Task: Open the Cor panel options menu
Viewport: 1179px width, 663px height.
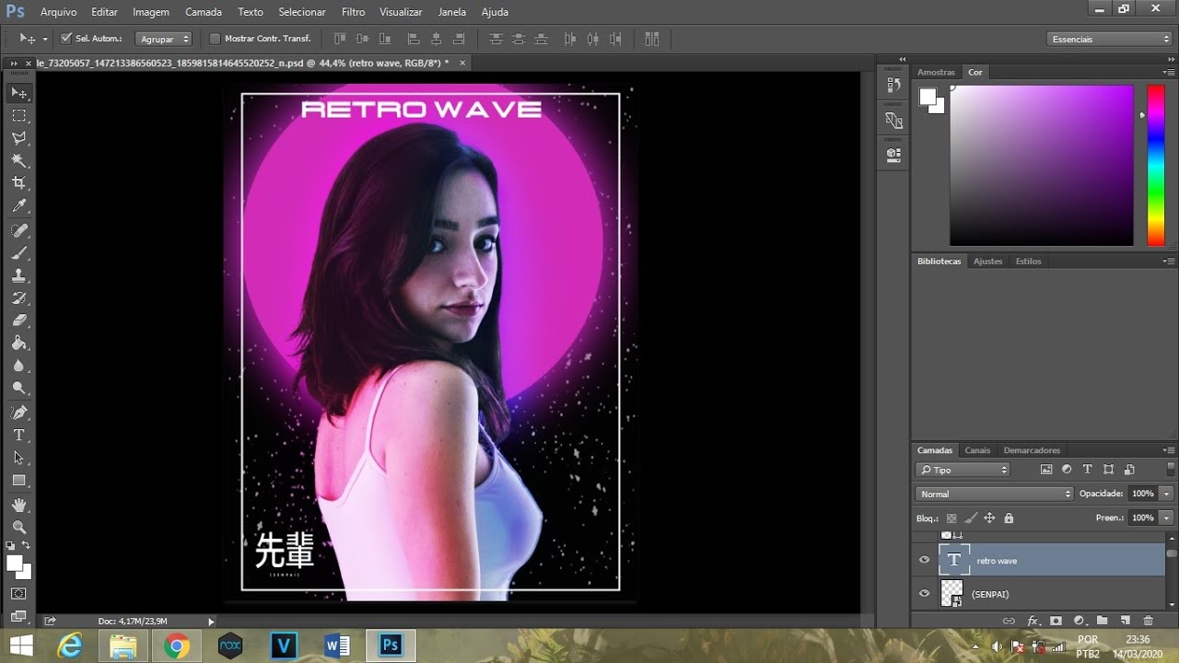Action: coord(1169,72)
